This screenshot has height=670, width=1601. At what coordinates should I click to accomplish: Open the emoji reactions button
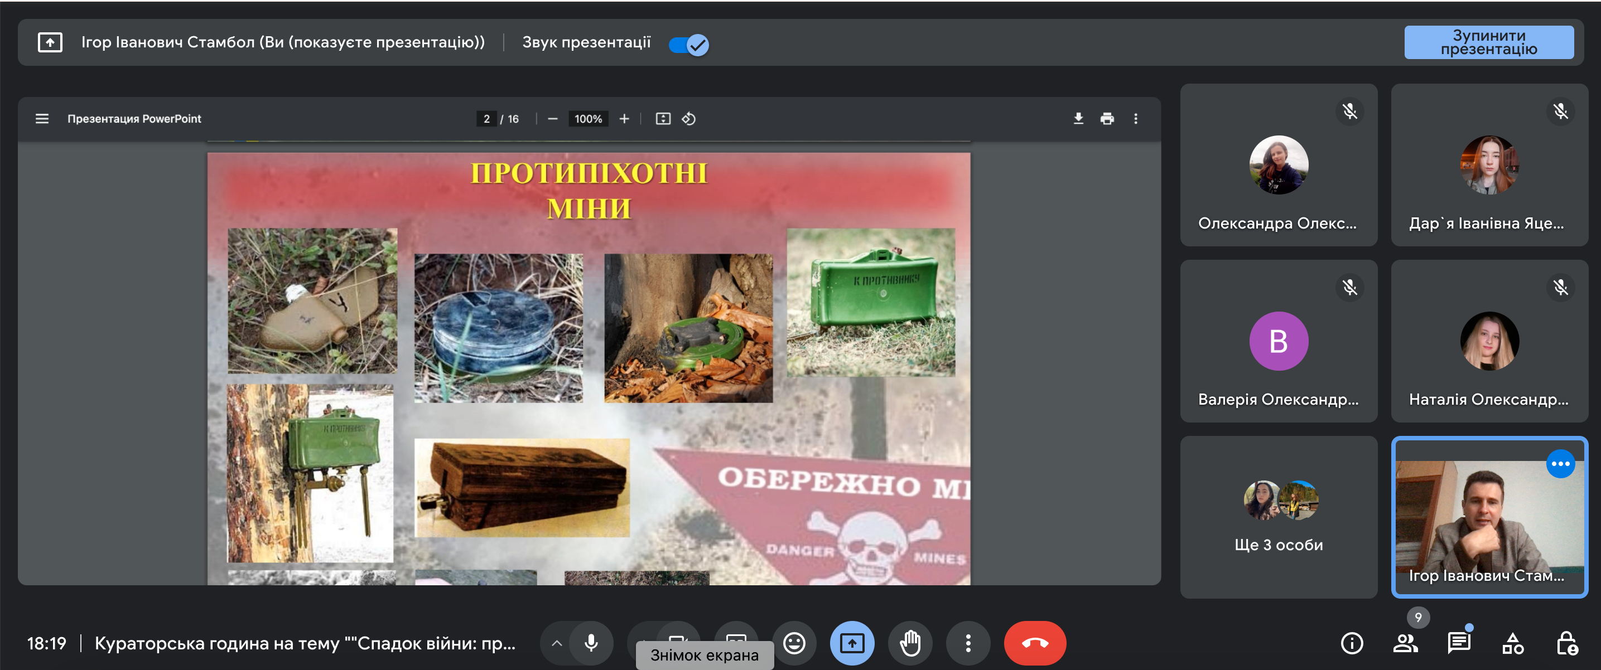794,643
